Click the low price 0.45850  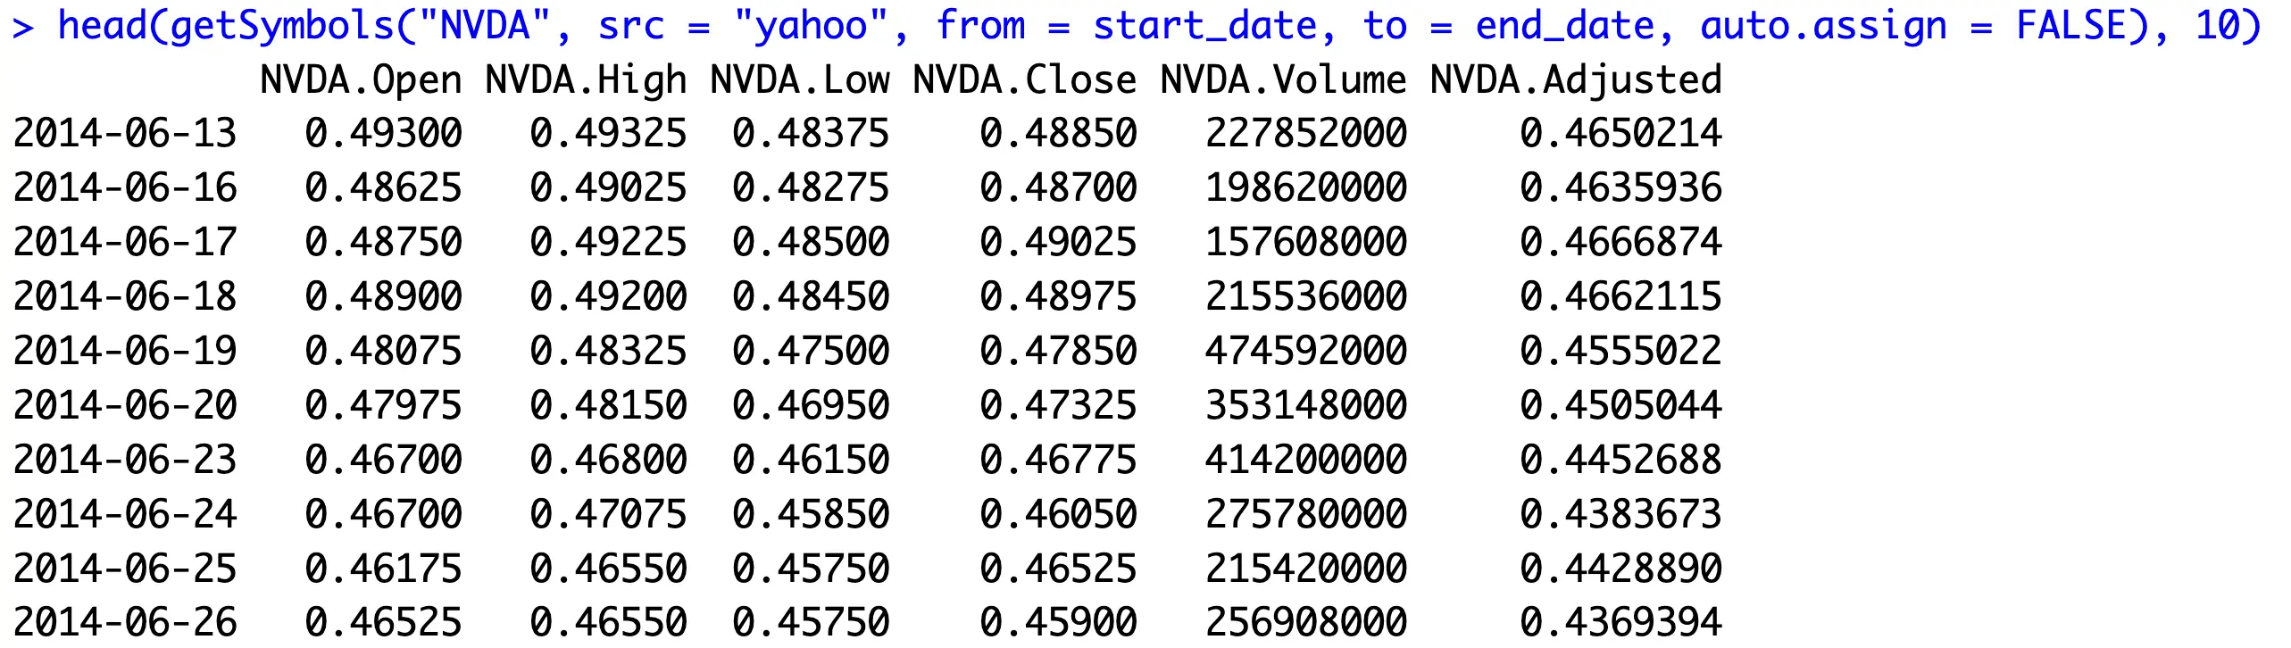812,514
